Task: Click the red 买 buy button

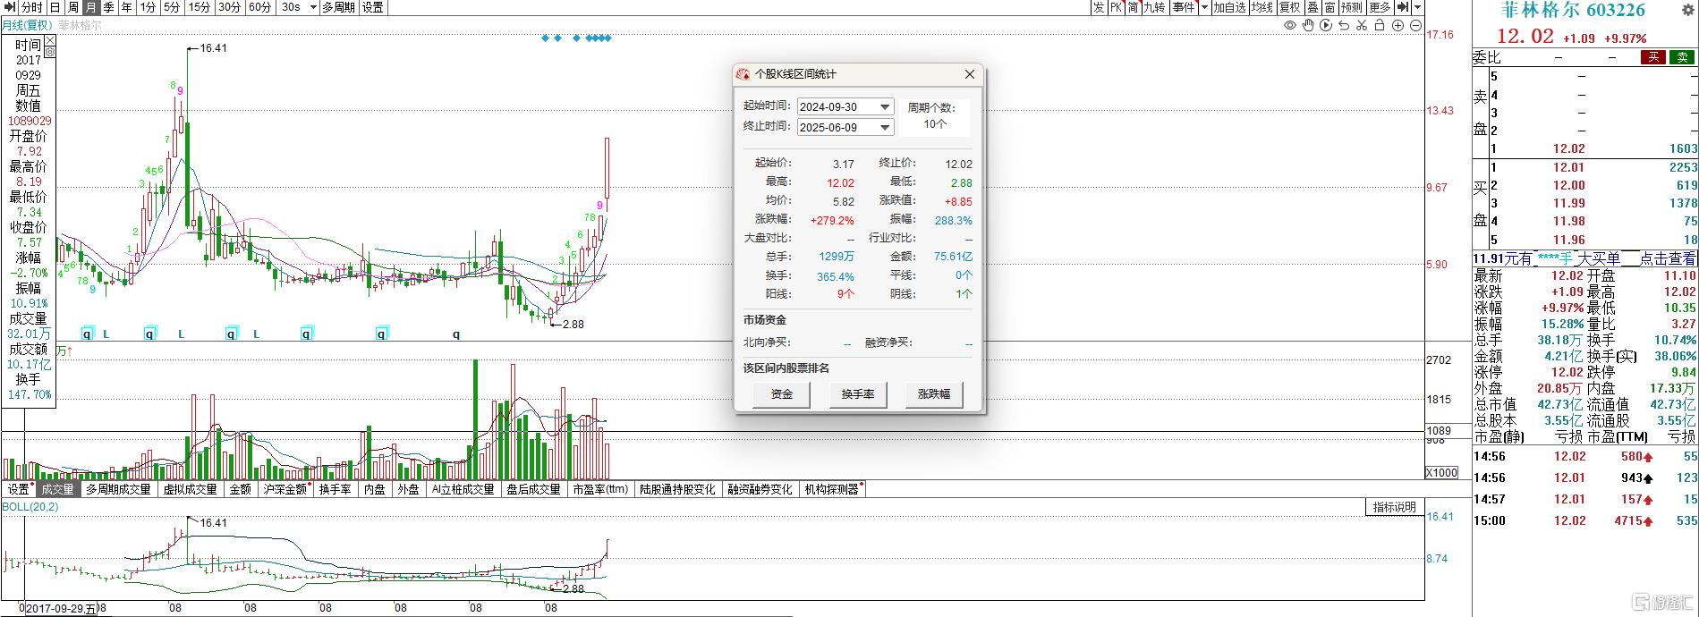Action: tap(1652, 57)
